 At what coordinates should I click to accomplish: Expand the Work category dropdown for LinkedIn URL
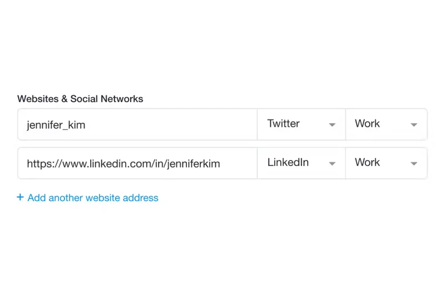point(386,163)
